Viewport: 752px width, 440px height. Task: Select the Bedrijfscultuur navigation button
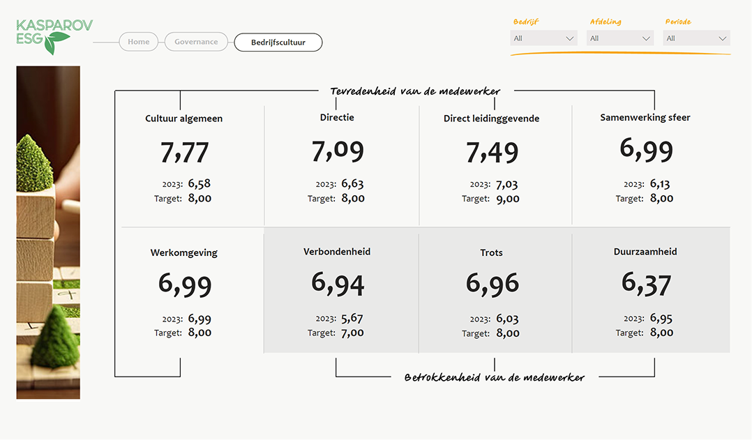pyautogui.click(x=278, y=42)
